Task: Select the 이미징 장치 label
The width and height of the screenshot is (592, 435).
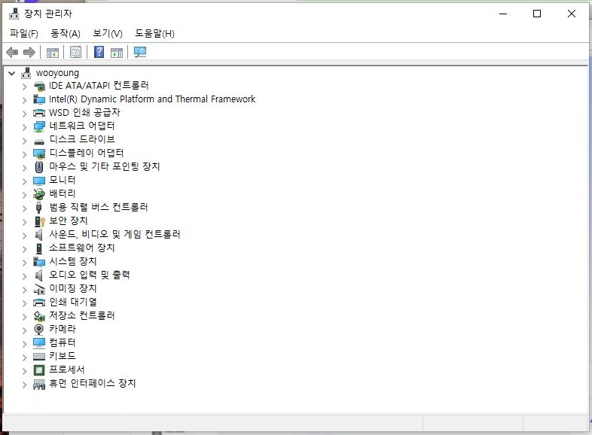Action: point(73,288)
